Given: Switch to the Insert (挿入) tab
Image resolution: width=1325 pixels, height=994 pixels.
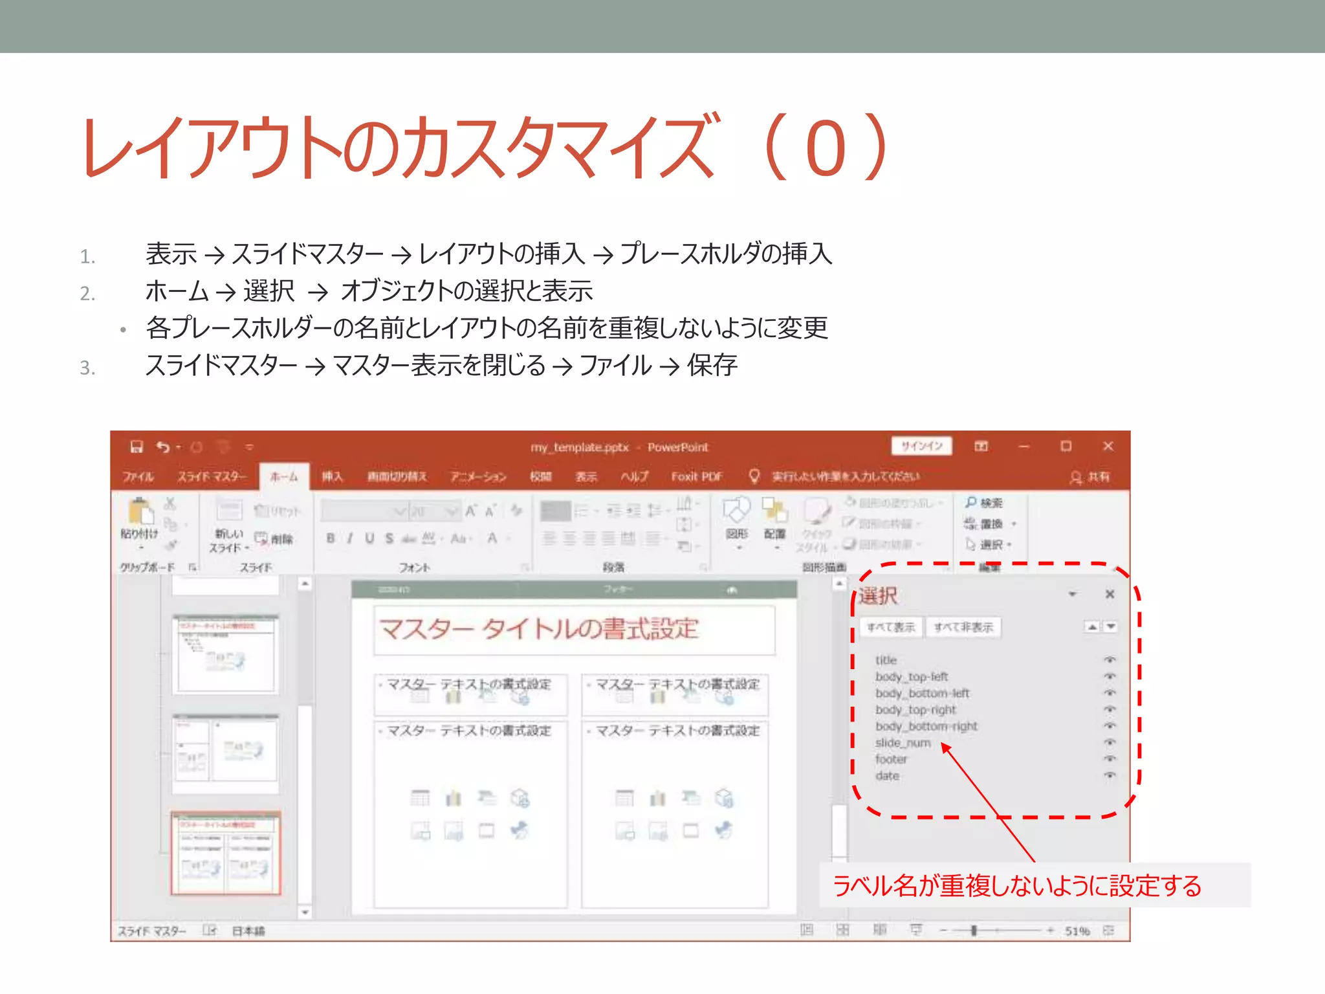Looking at the screenshot, I should (332, 477).
